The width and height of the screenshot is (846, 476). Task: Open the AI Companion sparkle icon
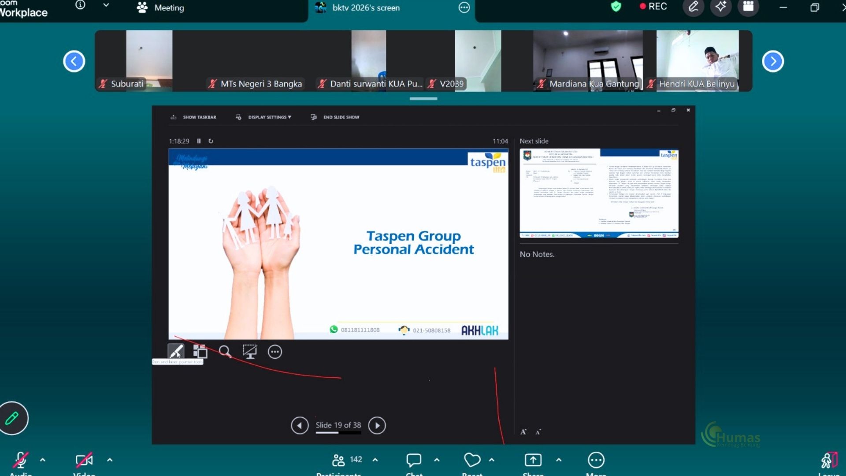tap(721, 7)
